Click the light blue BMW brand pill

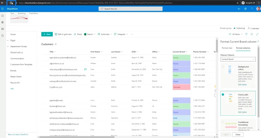(181, 118)
